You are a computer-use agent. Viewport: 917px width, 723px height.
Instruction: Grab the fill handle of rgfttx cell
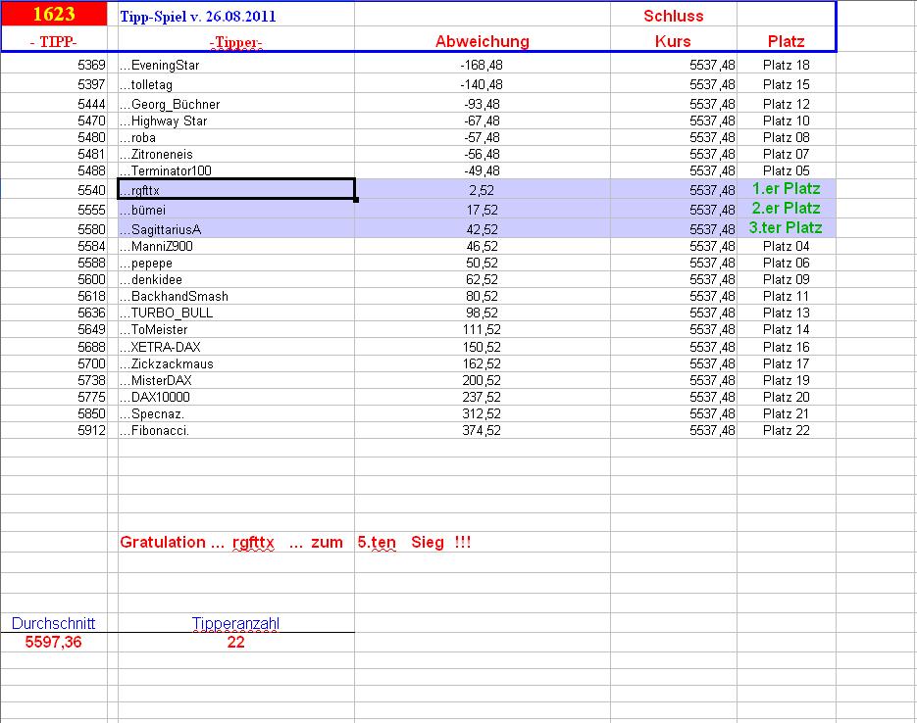(356, 200)
